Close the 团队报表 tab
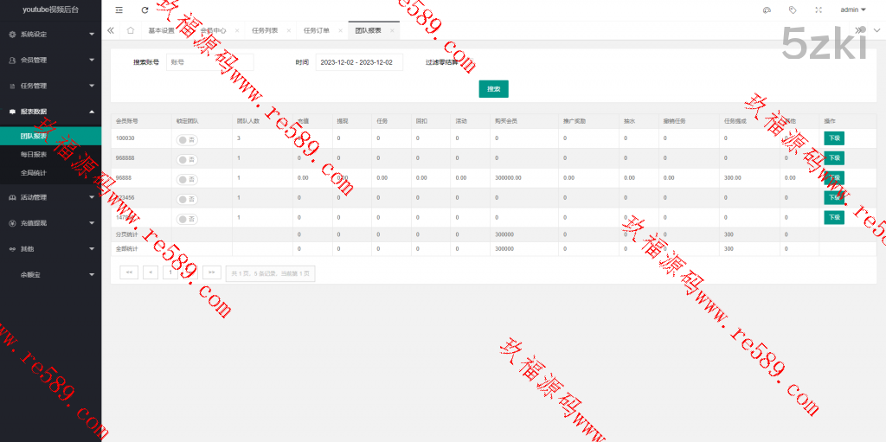The height and width of the screenshot is (442, 886). coord(392,30)
